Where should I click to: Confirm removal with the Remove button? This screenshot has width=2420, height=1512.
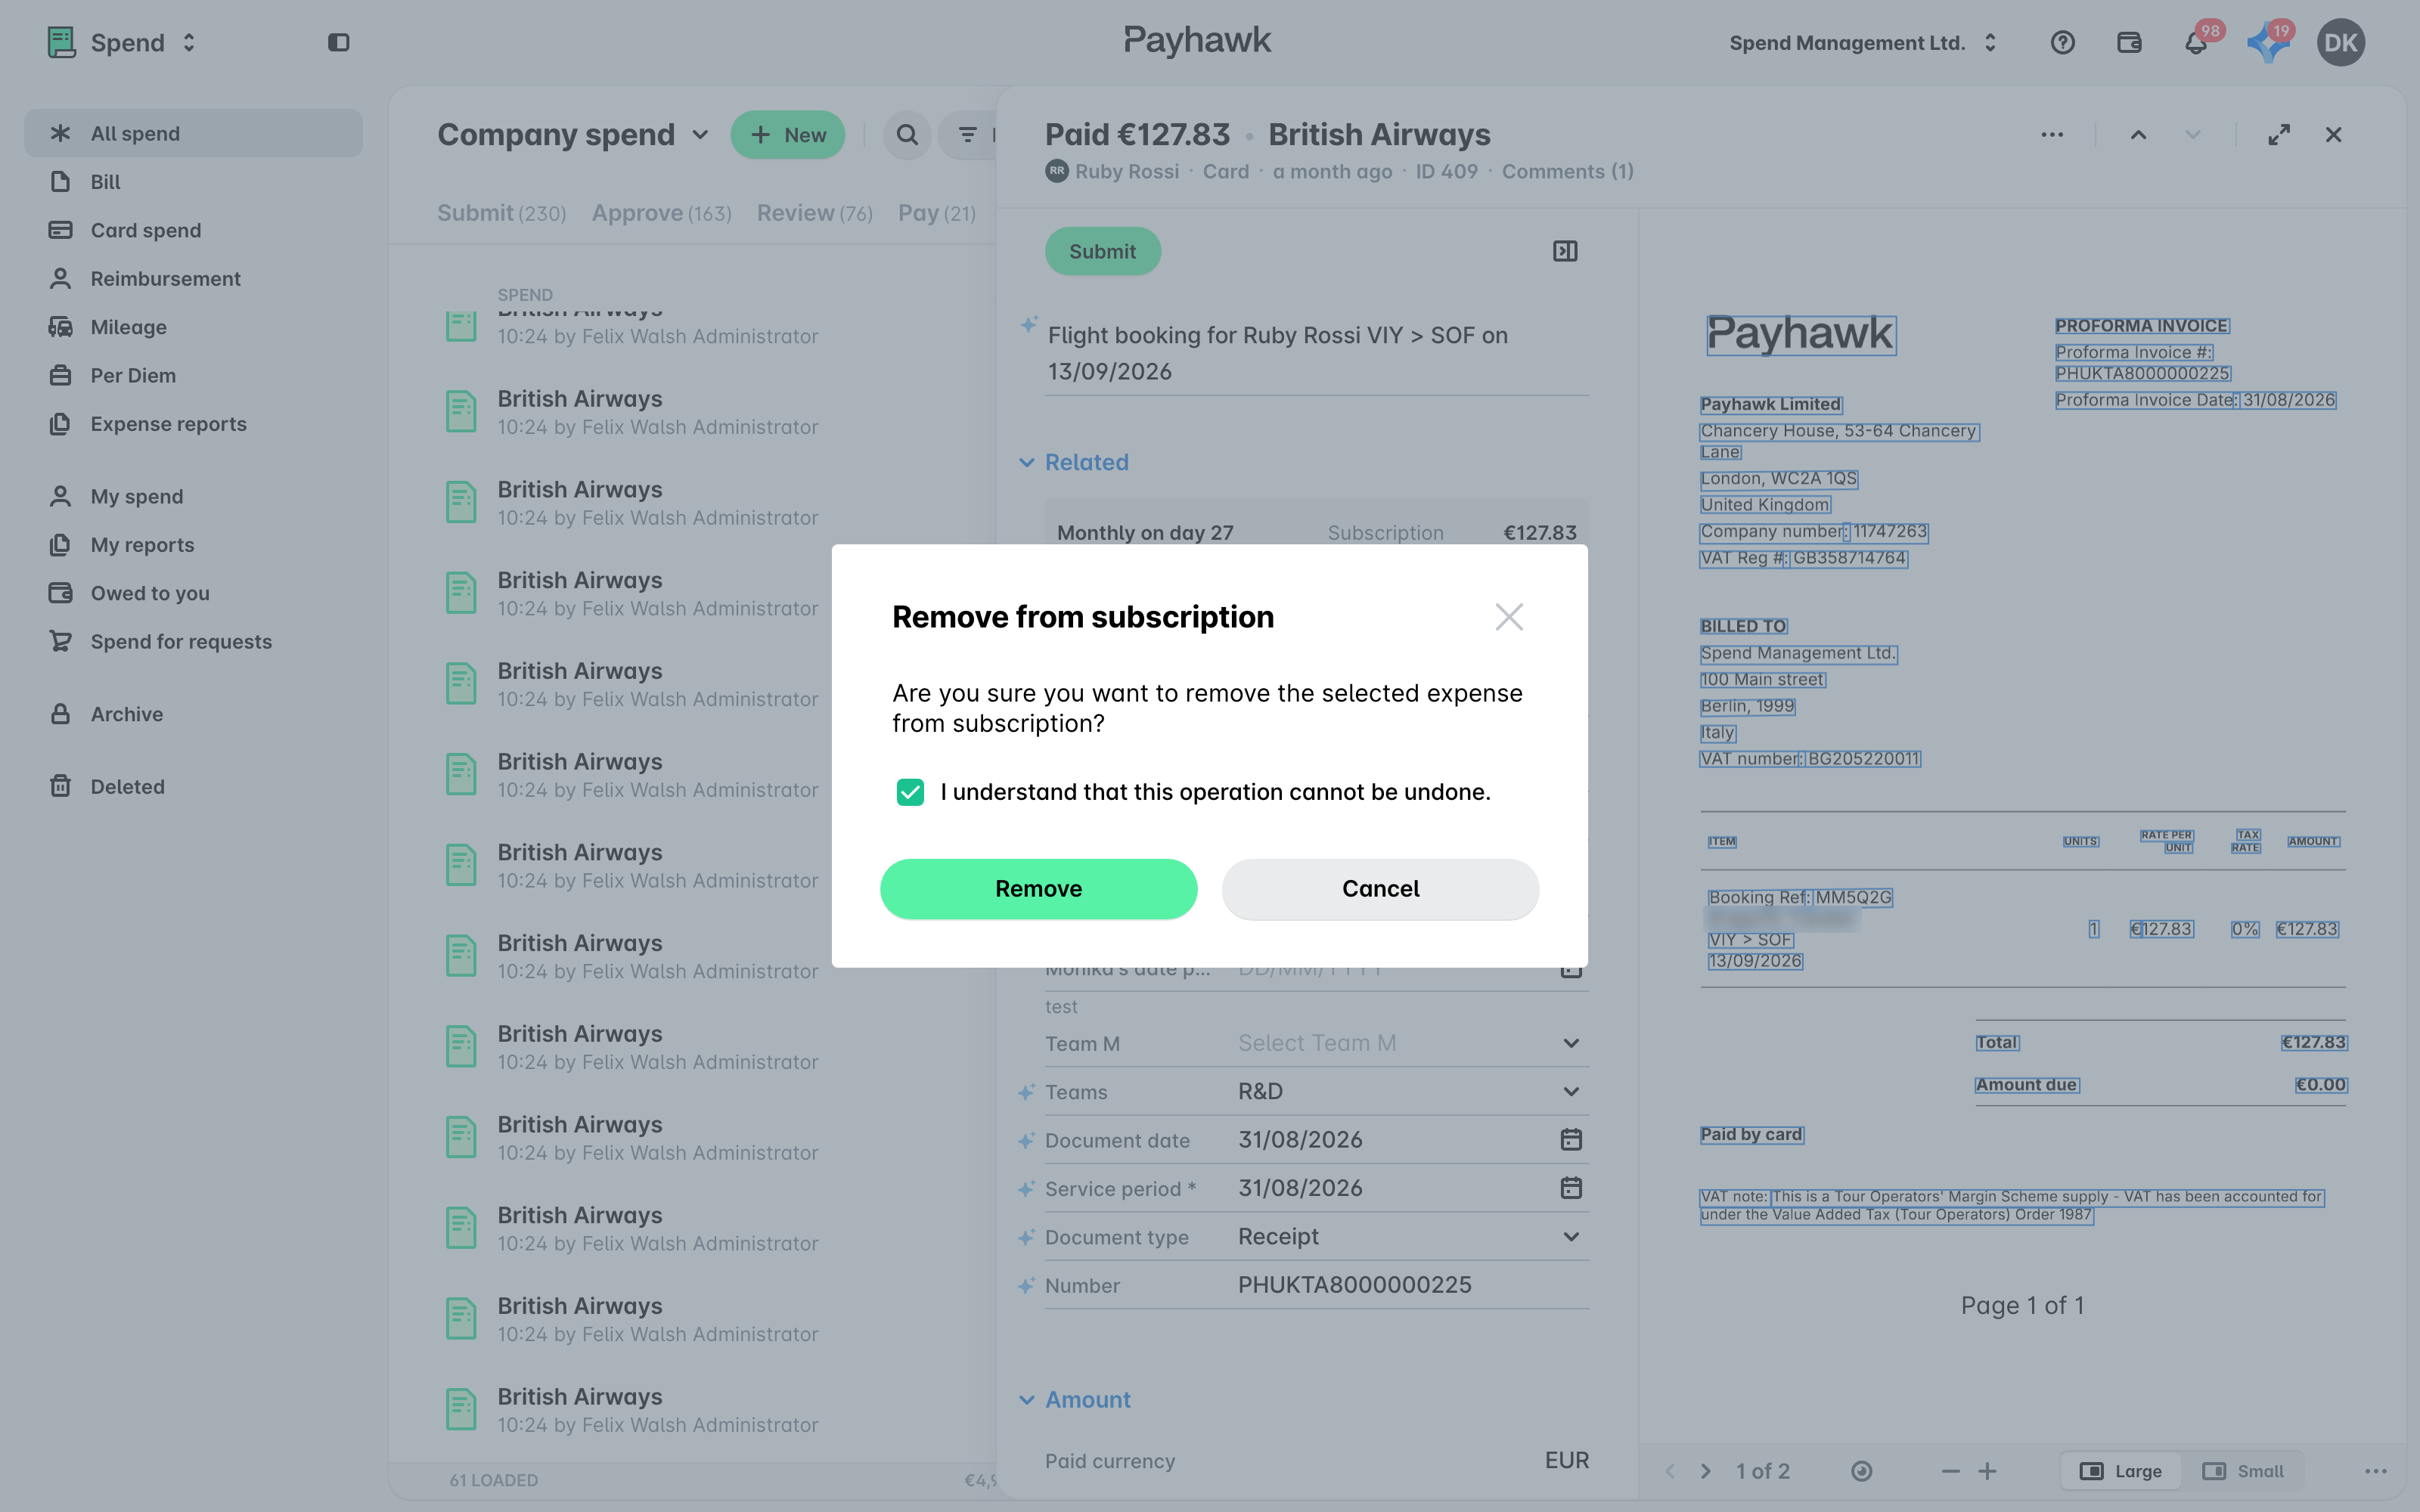pyautogui.click(x=1038, y=888)
